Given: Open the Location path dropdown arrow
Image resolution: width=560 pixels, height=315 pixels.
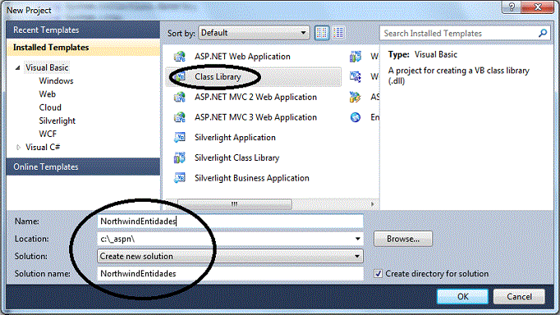Looking at the screenshot, I should coord(357,239).
